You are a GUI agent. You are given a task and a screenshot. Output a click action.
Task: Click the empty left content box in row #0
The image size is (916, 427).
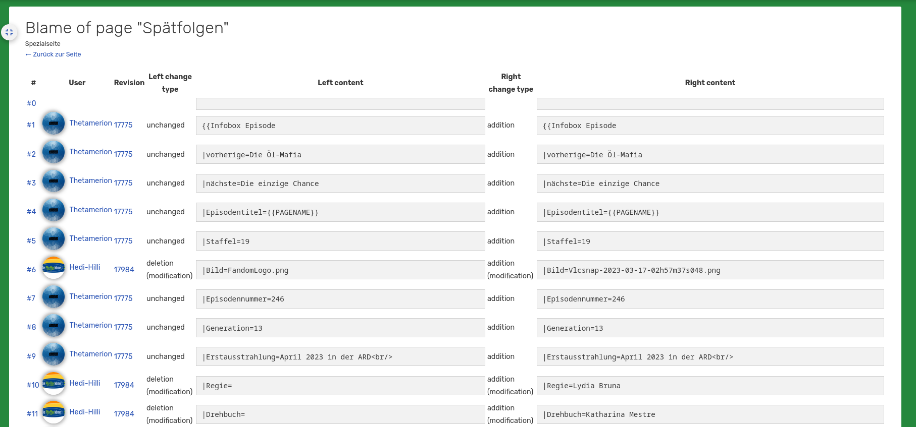tap(340, 104)
